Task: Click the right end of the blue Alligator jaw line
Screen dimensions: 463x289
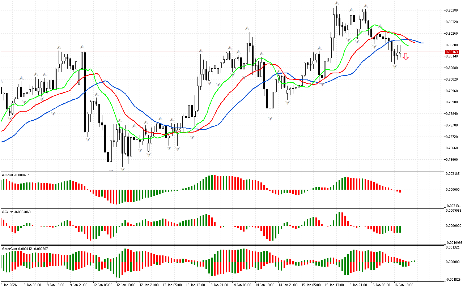Action: [x=422, y=43]
